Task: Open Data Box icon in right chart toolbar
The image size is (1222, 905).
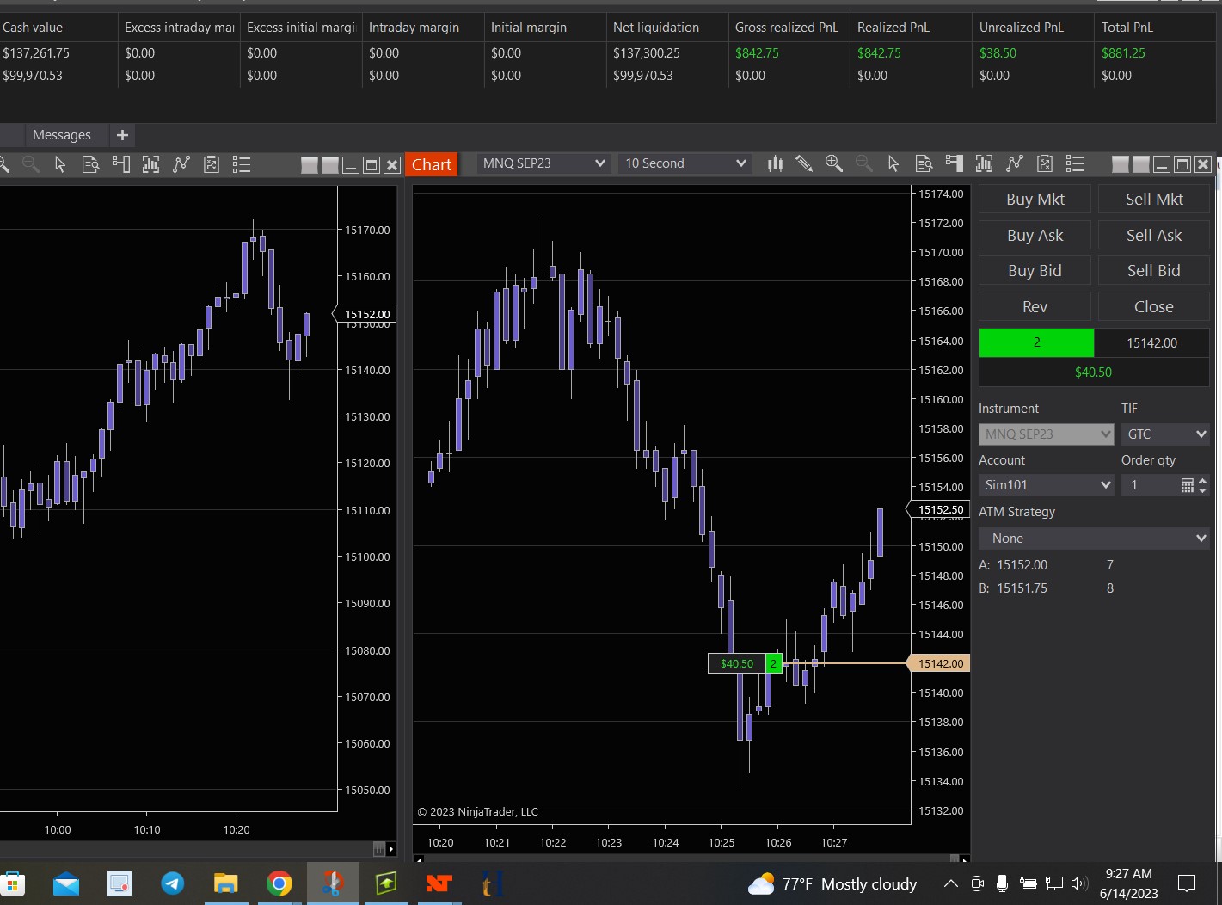Action: [924, 163]
